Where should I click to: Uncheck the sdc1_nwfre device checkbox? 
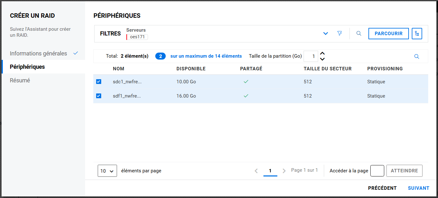click(99, 82)
